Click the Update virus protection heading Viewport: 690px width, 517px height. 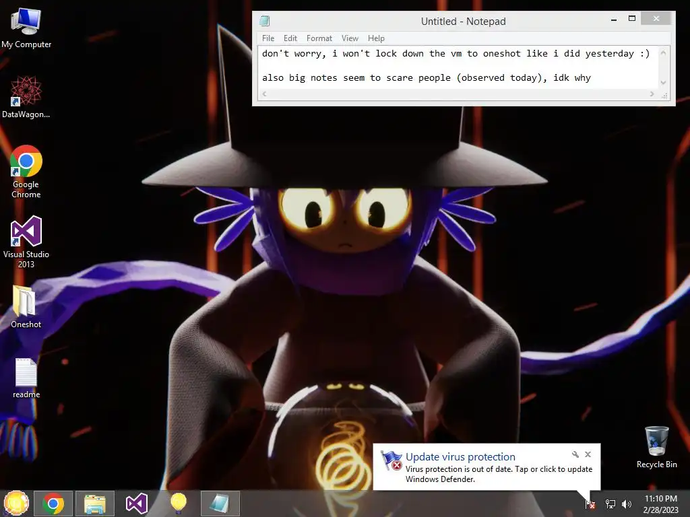[460, 457]
